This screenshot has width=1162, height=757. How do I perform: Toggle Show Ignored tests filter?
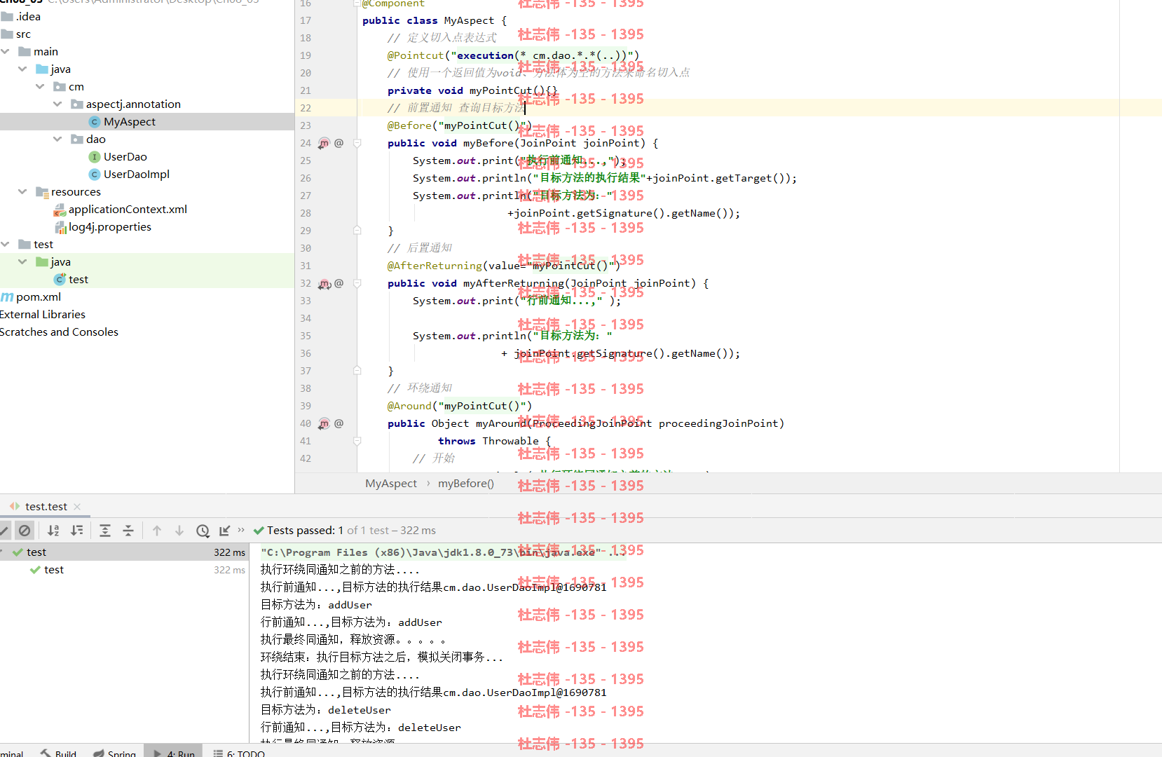[x=25, y=531]
